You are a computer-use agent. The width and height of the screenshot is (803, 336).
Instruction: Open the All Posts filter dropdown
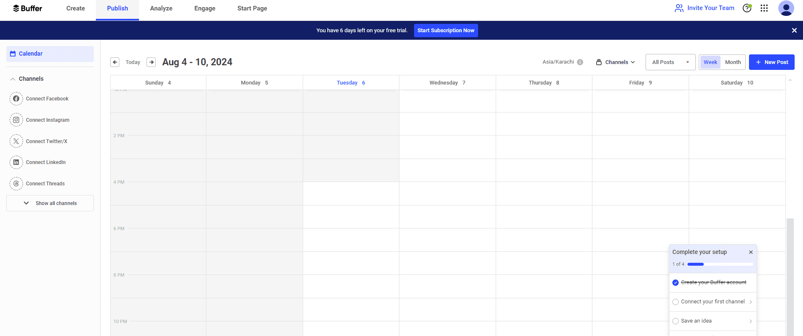click(670, 62)
